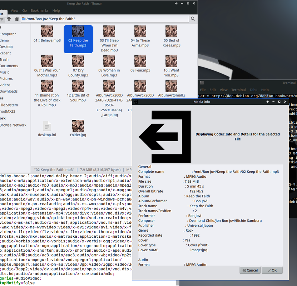Go to parent folder in Thunar toolbar

pyautogui.click(x=9, y=19)
